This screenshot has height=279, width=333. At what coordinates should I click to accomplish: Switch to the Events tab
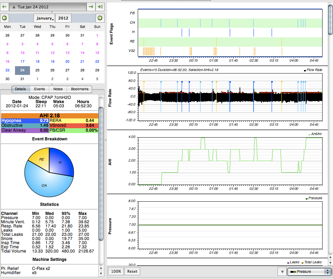click(x=39, y=89)
